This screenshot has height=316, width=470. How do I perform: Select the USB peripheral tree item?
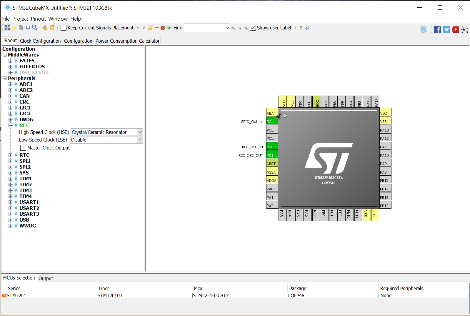coord(24,220)
